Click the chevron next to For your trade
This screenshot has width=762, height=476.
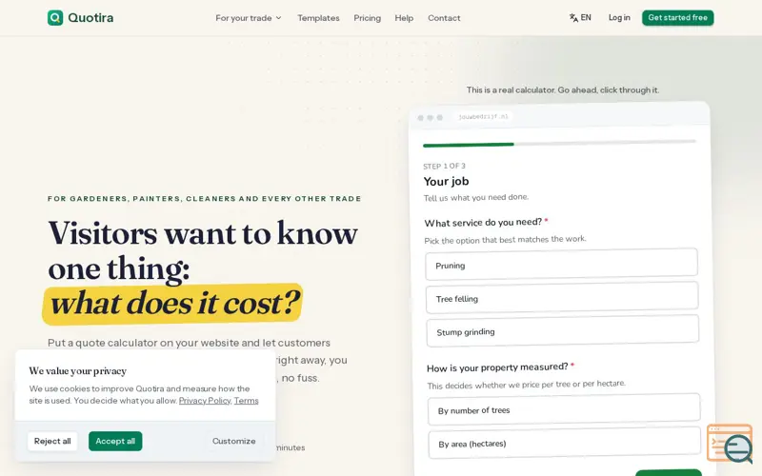tap(278, 18)
